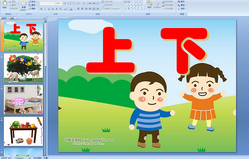
Task: Select the Rectangle shape tool
Action: 138,2
